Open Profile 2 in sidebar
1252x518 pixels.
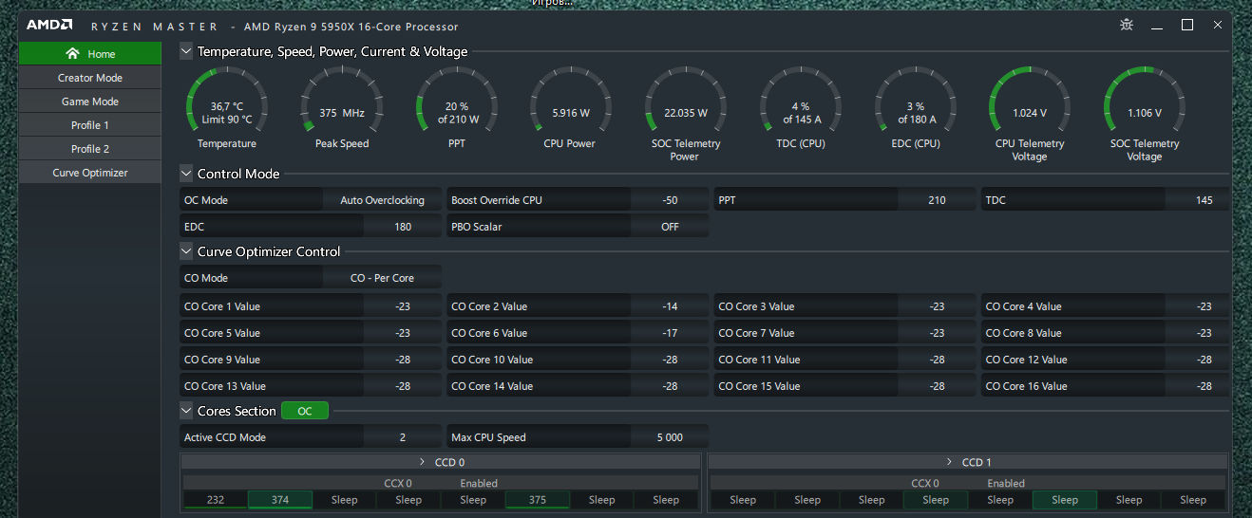coord(90,149)
